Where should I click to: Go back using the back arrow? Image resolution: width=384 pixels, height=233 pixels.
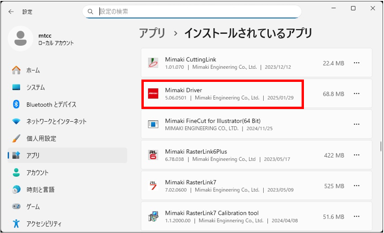click(x=11, y=11)
